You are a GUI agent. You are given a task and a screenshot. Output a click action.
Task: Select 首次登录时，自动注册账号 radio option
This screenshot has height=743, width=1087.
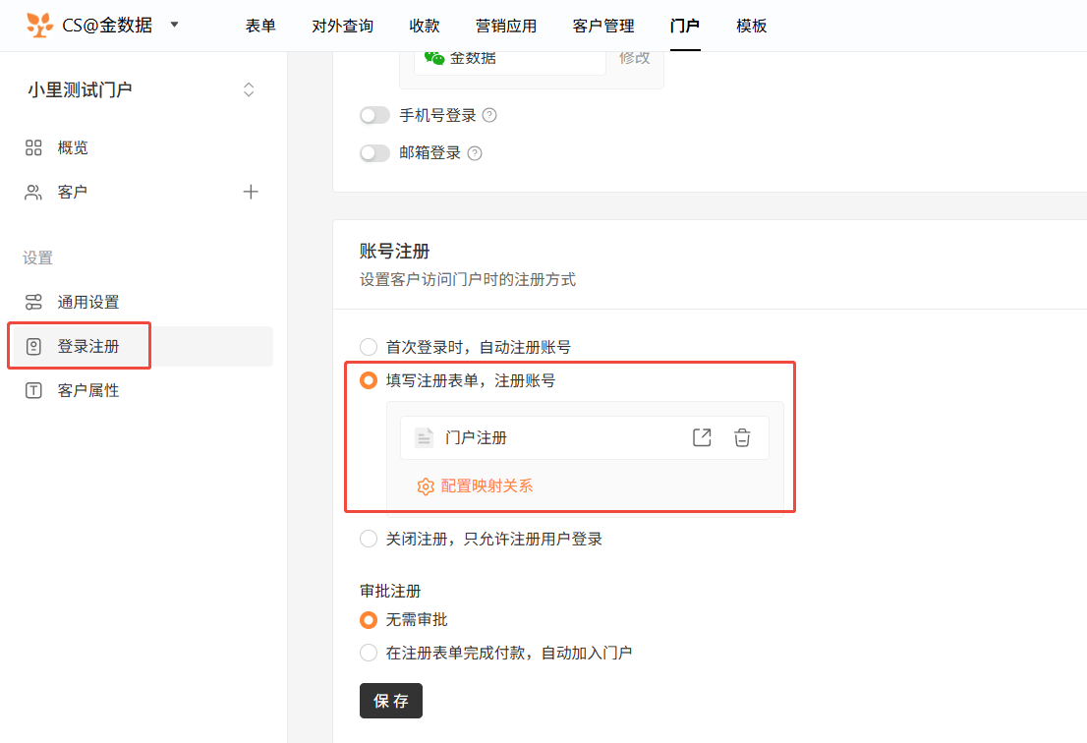[x=369, y=347]
